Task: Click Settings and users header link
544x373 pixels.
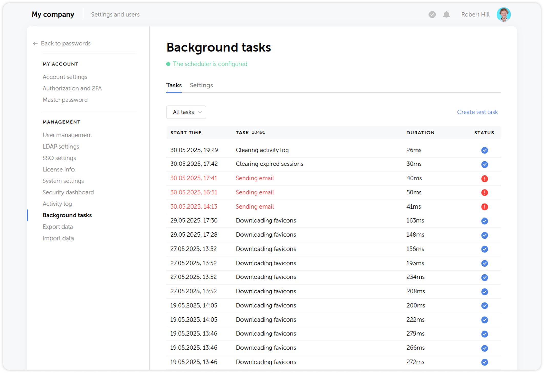Action: click(x=115, y=15)
